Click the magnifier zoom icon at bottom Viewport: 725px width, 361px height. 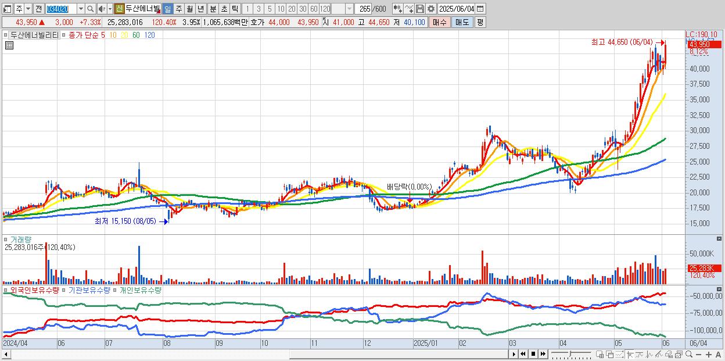click(x=688, y=354)
